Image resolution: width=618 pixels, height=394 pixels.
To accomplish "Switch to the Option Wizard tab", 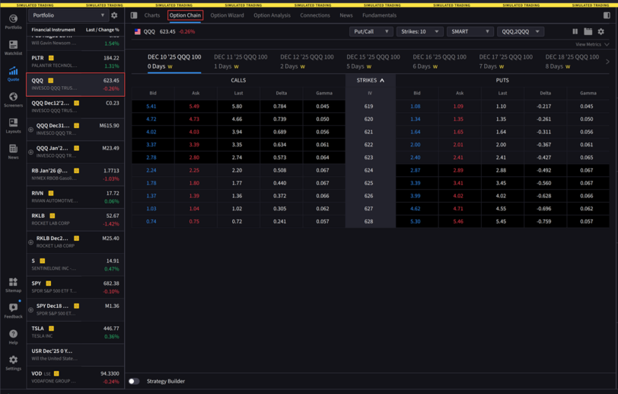I will coord(227,15).
